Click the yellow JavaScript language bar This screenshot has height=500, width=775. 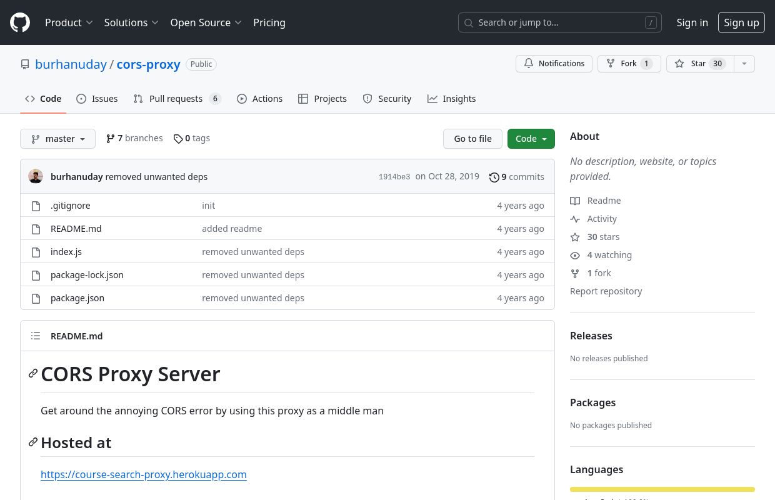[x=662, y=489]
